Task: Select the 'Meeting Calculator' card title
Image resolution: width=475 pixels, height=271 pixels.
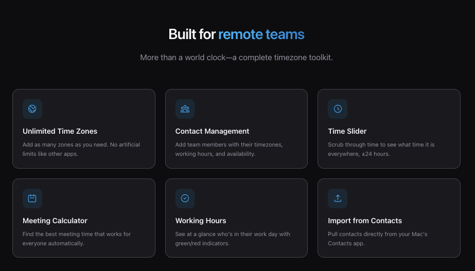Action: click(x=55, y=221)
